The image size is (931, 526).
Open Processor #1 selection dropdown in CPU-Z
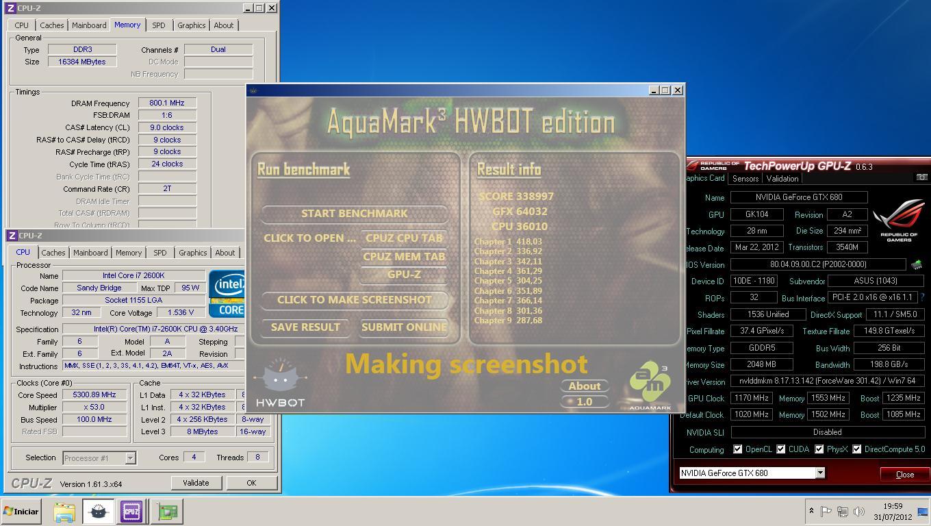point(130,458)
